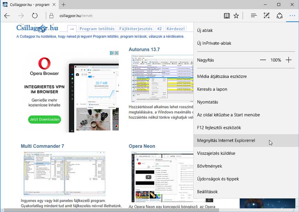Image resolution: width=299 pixels, height=212 pixels.
Task: Open the 'Multi Commander 7' heading link
Action: tap(43, 146)
